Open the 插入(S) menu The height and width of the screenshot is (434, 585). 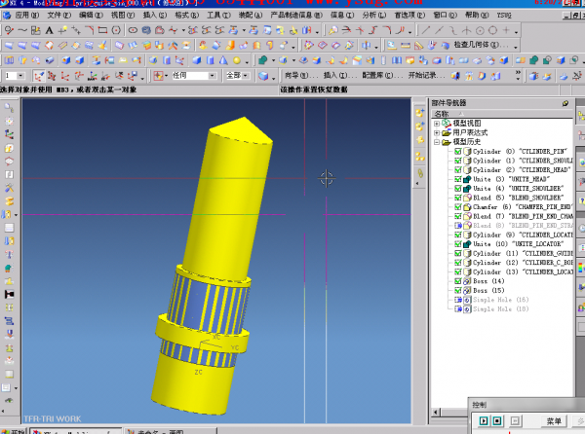155,16
